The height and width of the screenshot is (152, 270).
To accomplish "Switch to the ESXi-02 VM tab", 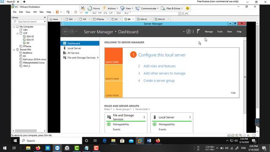I will (x=161, y=19).
